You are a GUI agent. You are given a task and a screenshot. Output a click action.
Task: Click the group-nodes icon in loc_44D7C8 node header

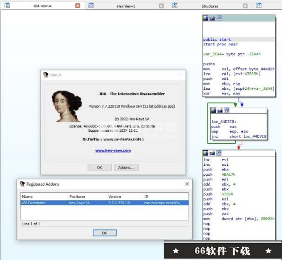pyautogui.click(x=227, y=110)
